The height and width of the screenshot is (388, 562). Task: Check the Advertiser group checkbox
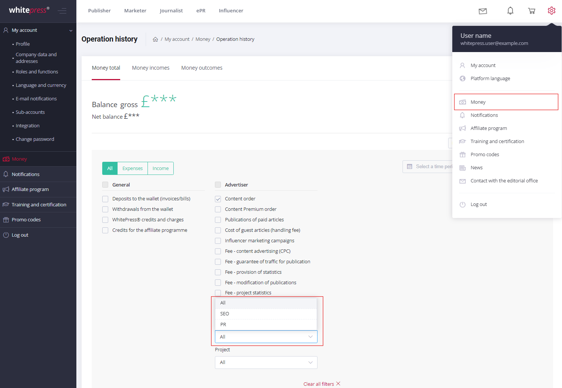[x=218, y=185]
